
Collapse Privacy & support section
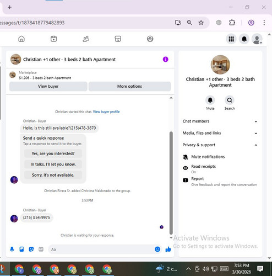[220, 145]
